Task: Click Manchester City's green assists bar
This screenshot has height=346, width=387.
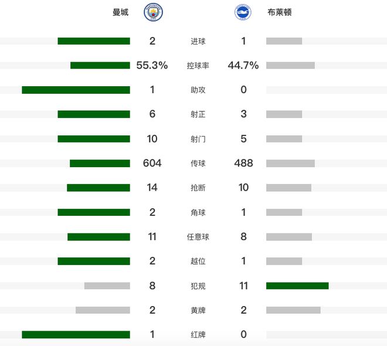Action: (76, 90)
